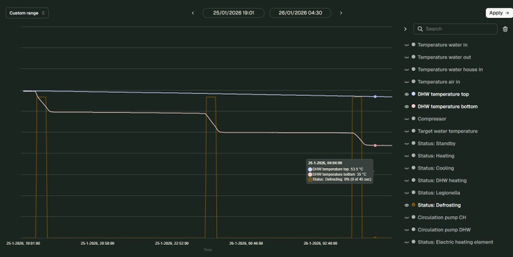Select the Status: DHW heating label
The width and height of the screenshot is (513, 257).
(x=442, y=180)
